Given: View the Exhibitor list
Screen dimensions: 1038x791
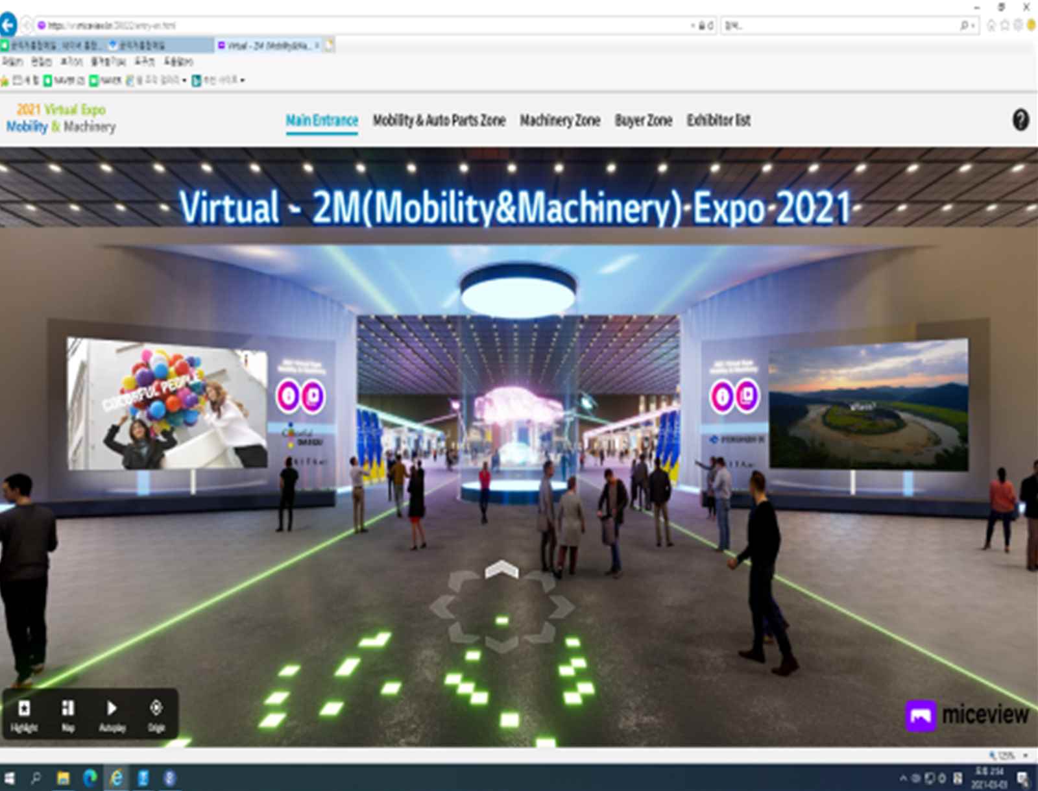Looking at the screenshot, I should (718, 121).
